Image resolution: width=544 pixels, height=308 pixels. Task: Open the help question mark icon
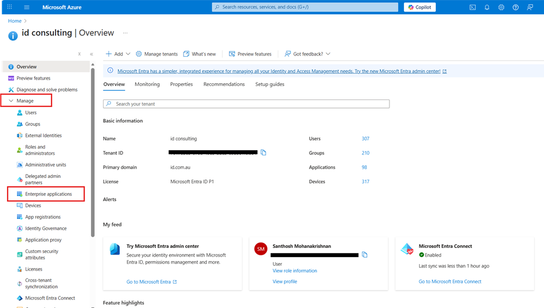click(516, 7)
